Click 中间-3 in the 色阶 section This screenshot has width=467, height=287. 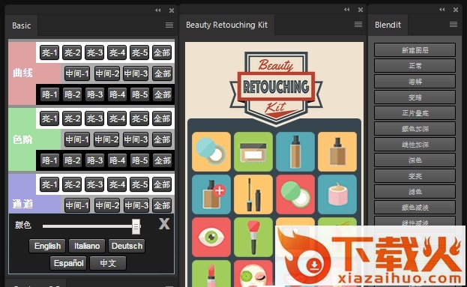click(136, 139)
